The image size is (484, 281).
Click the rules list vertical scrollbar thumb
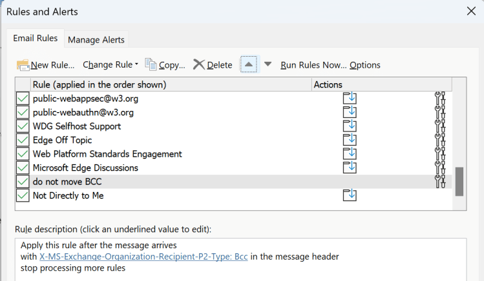(459, 181)
